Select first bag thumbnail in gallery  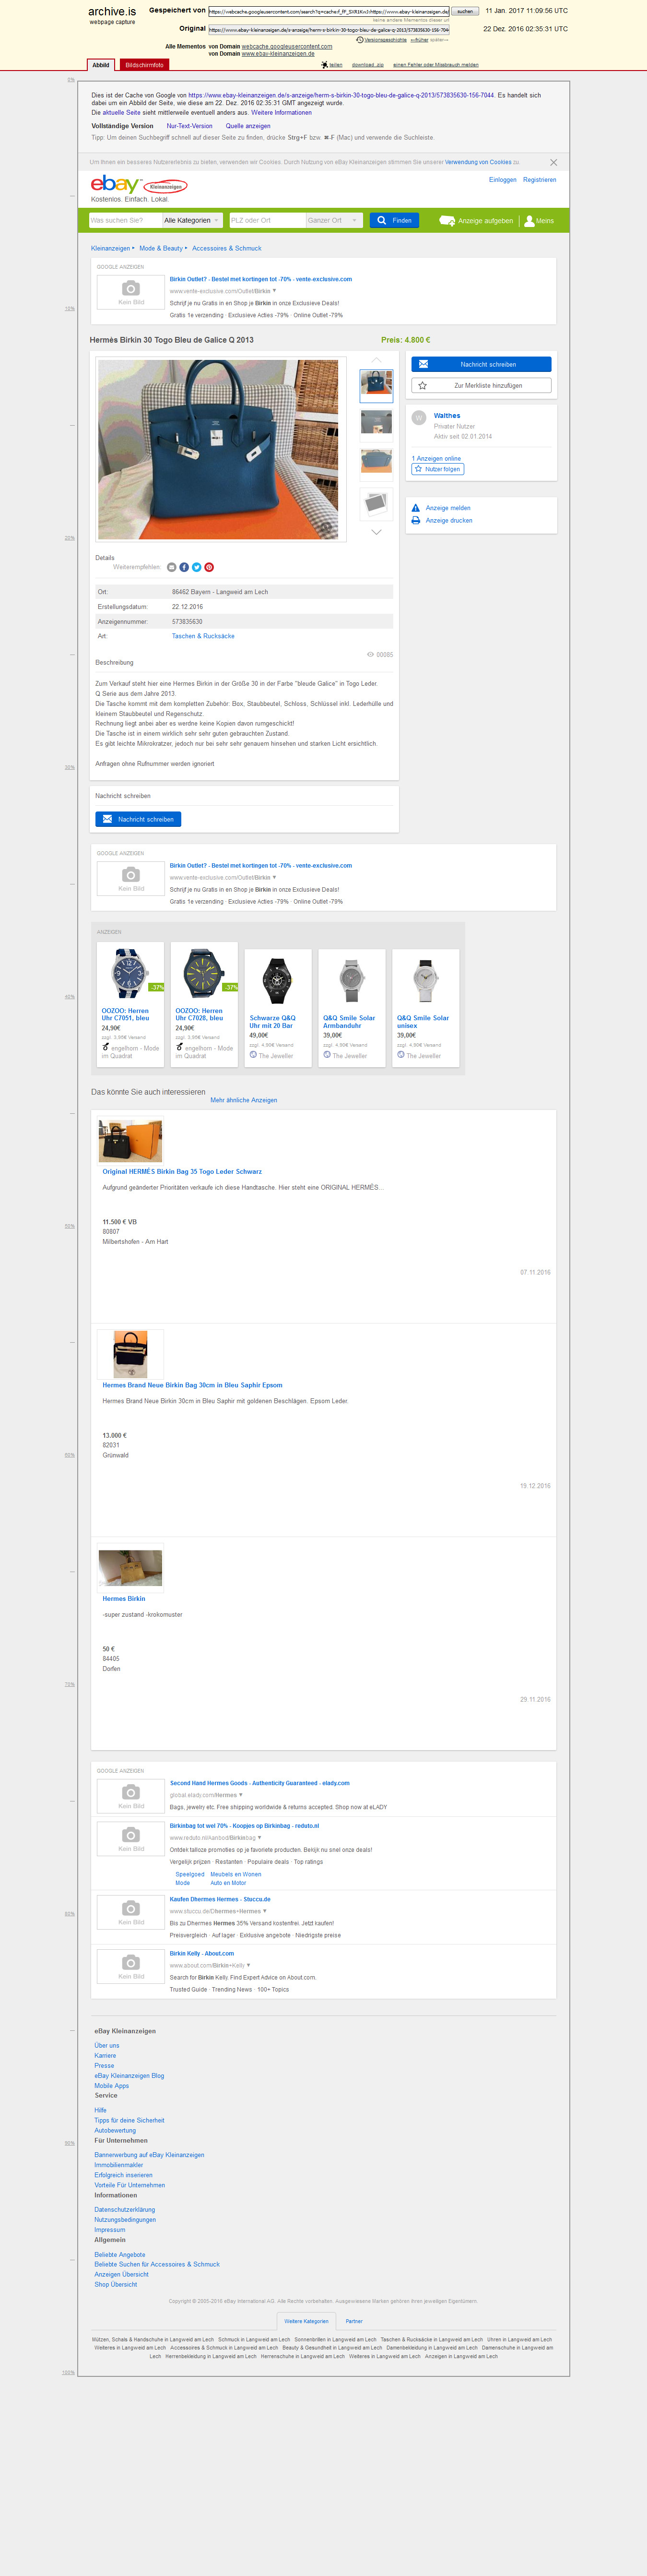click(376, 386)
